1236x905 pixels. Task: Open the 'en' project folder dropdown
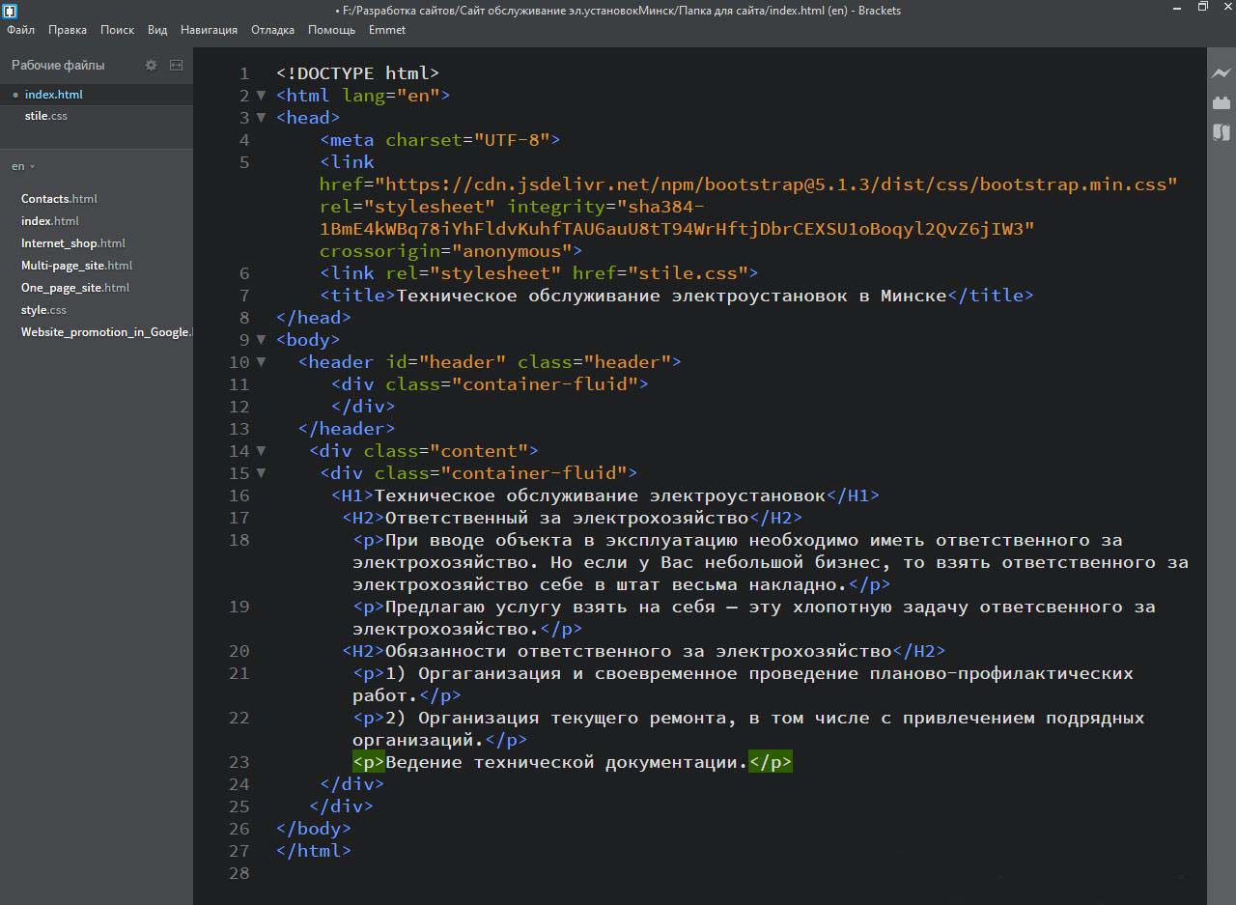[23, 166]
